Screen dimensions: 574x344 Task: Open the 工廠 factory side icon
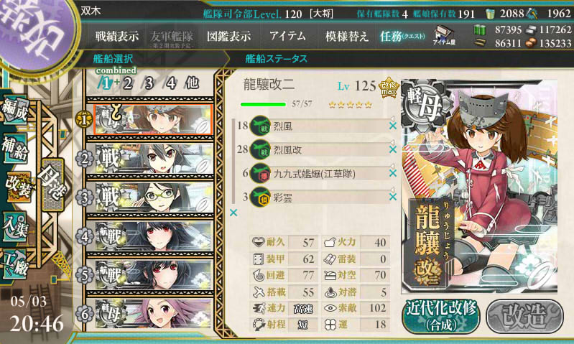coord(15,264)
